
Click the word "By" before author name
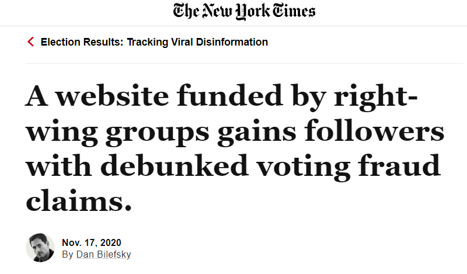click(67, 255)
